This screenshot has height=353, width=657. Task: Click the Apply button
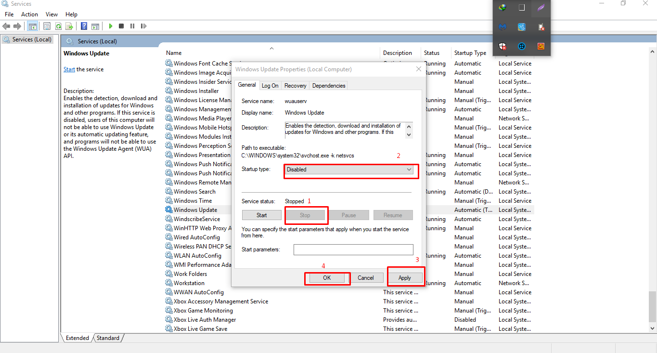pos(405,278)
